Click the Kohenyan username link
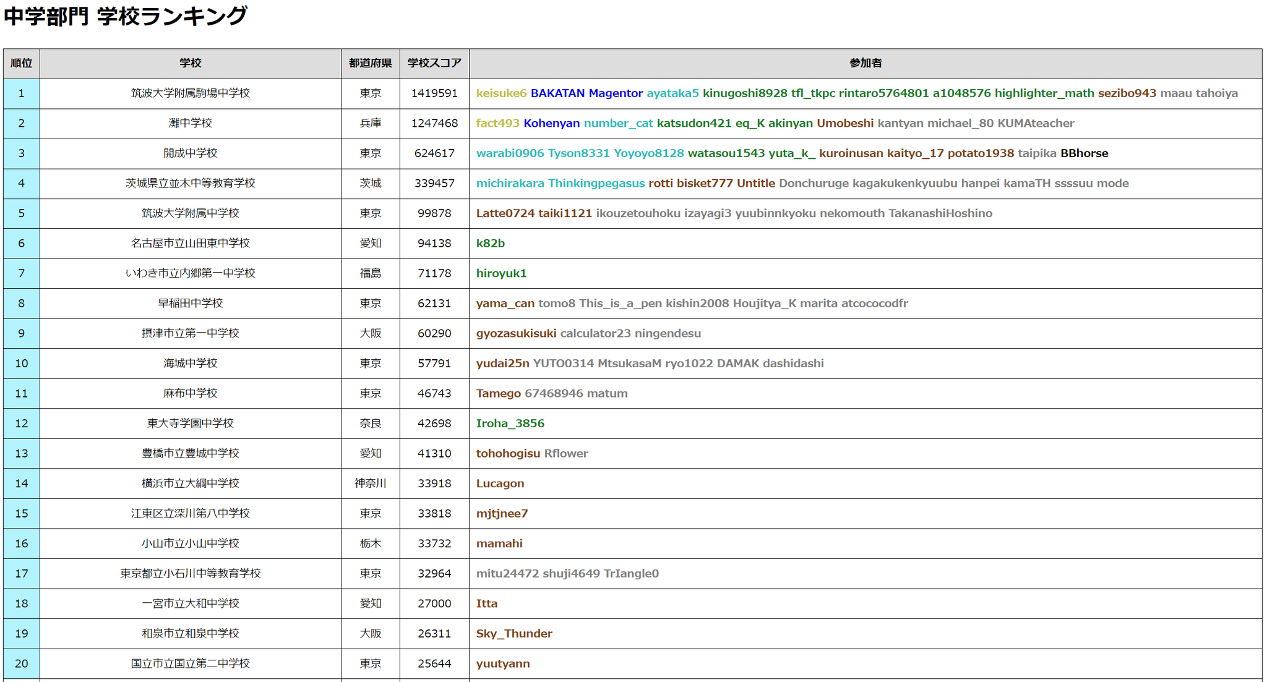The height and width of the screenshot is (682, 1267). [x=552, y=123]
